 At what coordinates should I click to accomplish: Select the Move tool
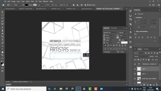coord(2,12)
